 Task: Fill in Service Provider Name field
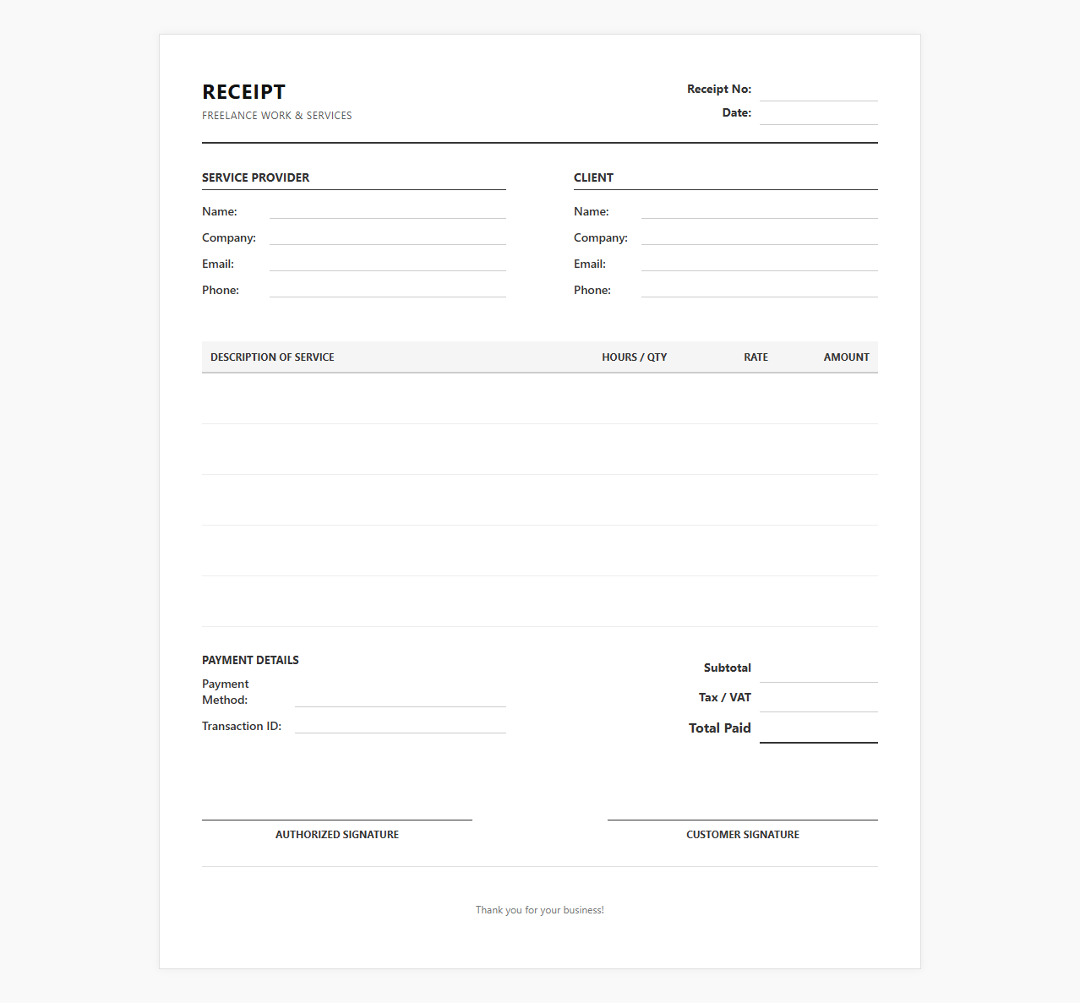click(388, 211)
